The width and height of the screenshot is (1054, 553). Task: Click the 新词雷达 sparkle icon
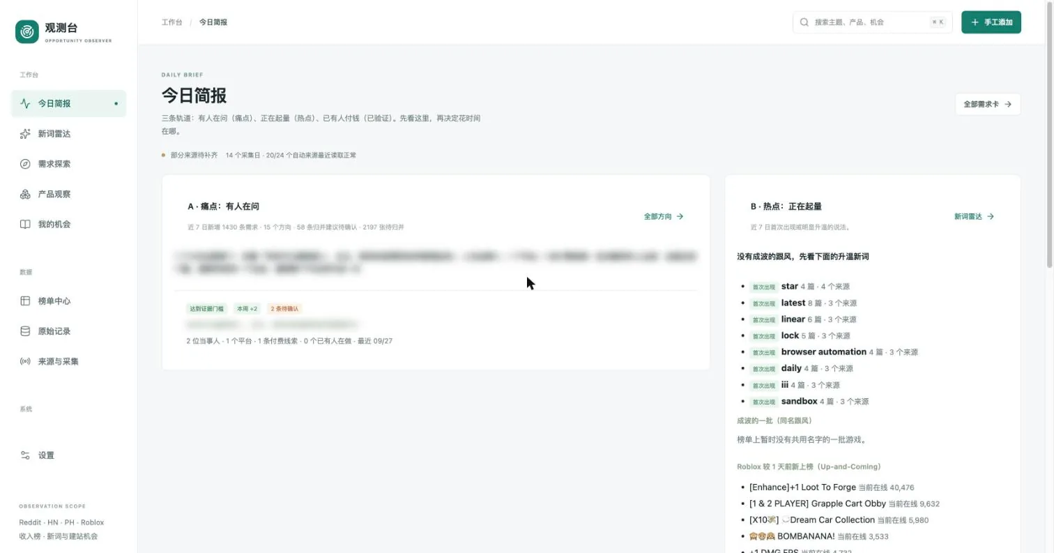[25, 134]
